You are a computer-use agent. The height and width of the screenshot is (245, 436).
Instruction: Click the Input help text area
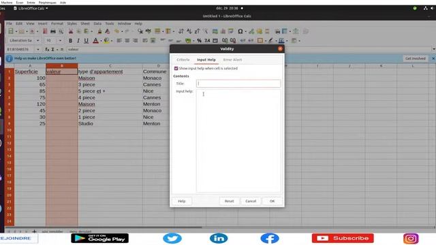238,141
